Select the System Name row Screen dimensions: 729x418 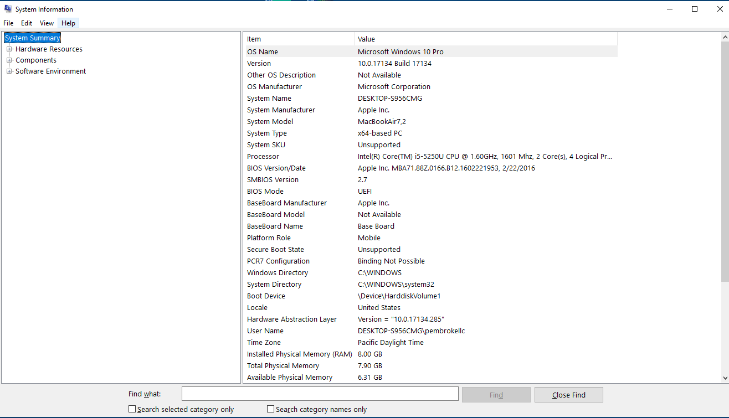[x=430, y=98]
